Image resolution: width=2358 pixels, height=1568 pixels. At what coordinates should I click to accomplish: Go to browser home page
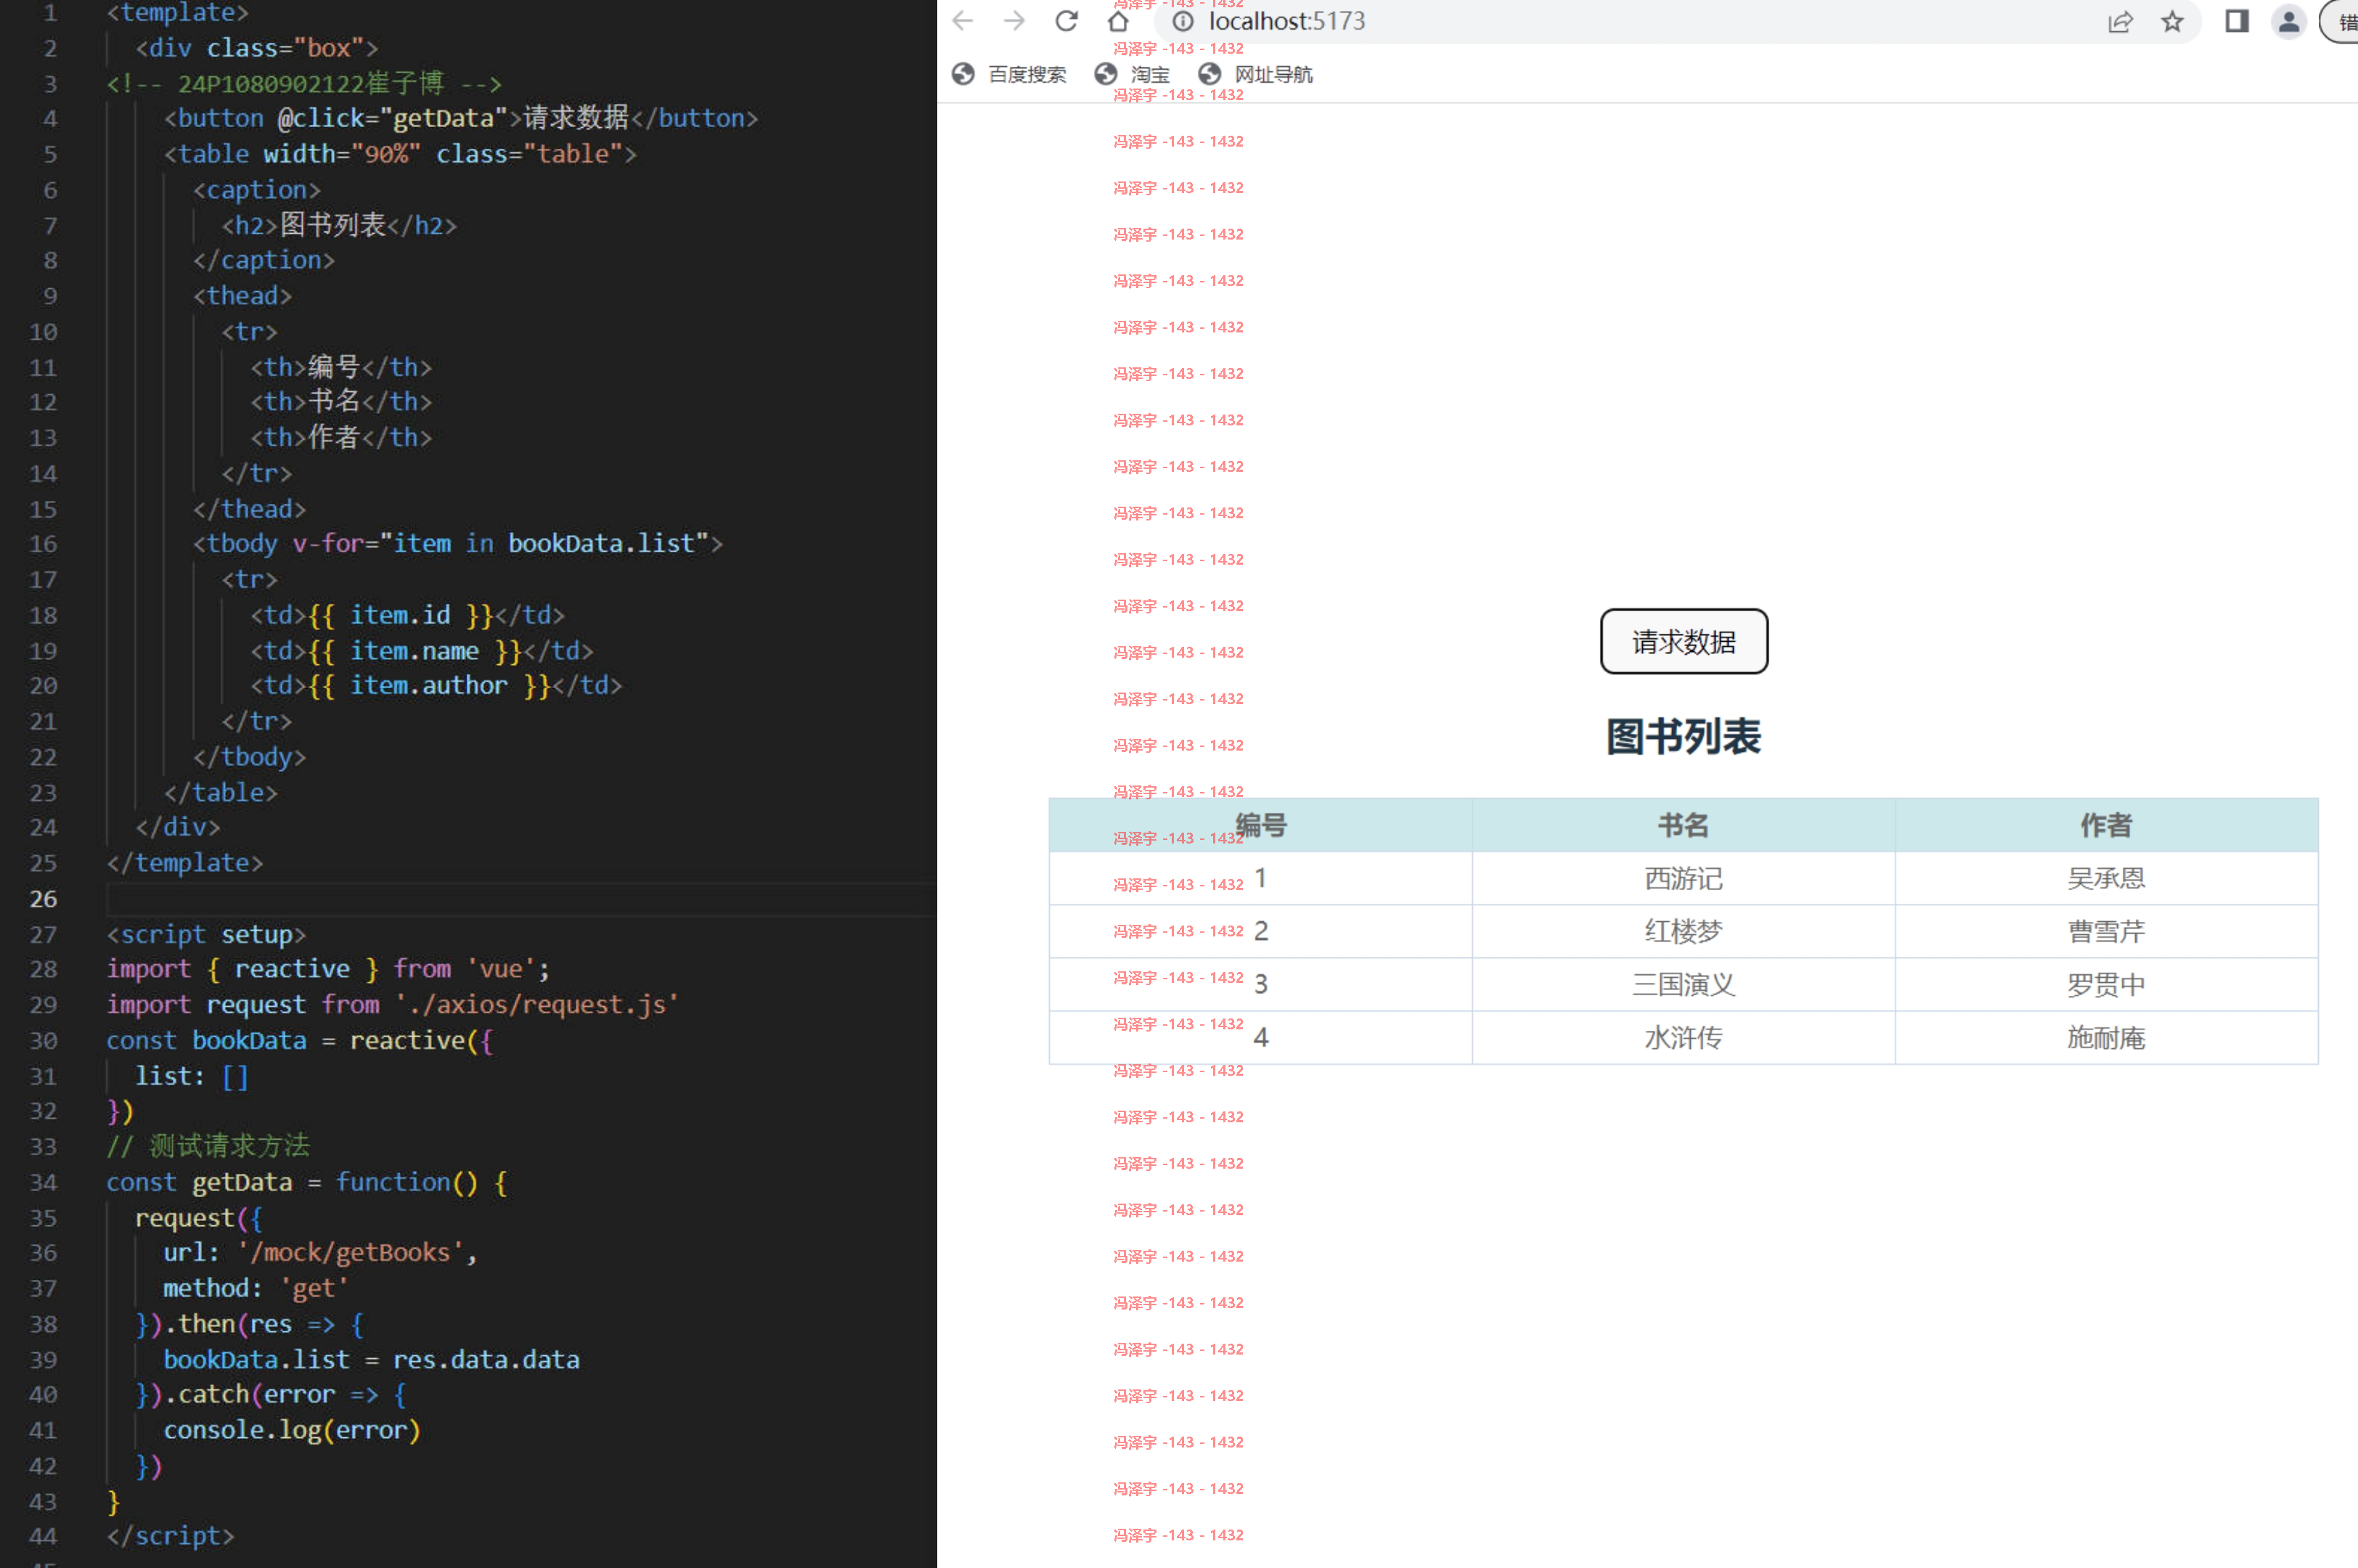coord(1118,21)
